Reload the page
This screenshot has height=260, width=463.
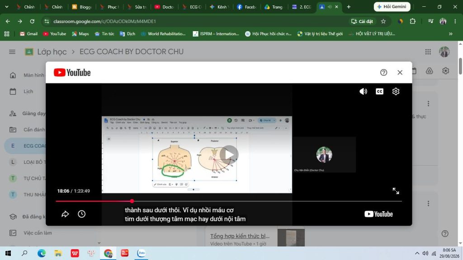32,21
